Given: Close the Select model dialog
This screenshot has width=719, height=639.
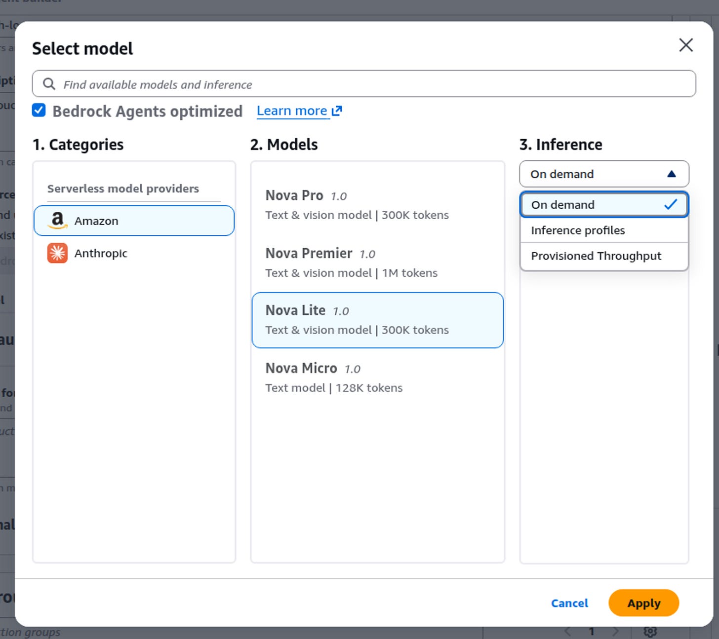Looking at the screenshot, I should (685, 45).
